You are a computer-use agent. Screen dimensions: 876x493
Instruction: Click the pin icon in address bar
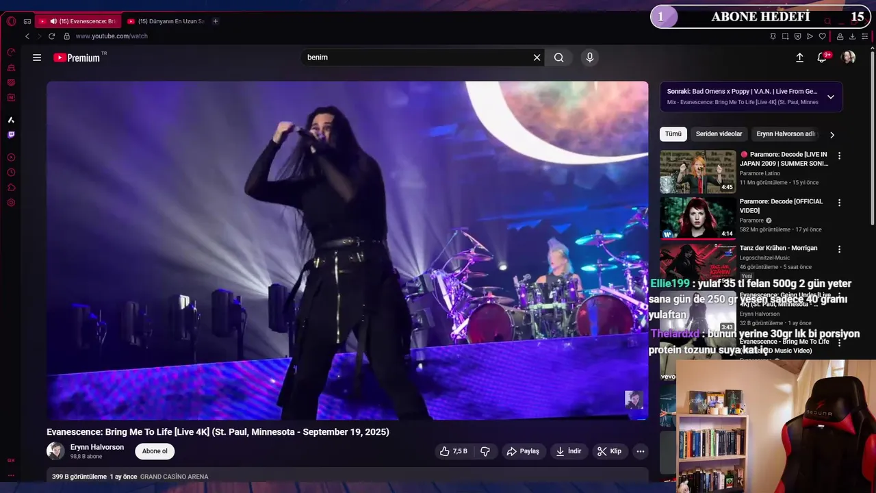pos(773,36)
